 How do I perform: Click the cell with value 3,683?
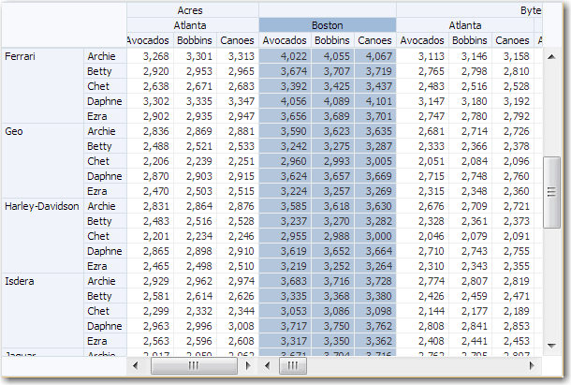tap(285, 281)
